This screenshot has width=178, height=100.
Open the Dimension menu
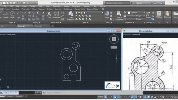(56, 6)
